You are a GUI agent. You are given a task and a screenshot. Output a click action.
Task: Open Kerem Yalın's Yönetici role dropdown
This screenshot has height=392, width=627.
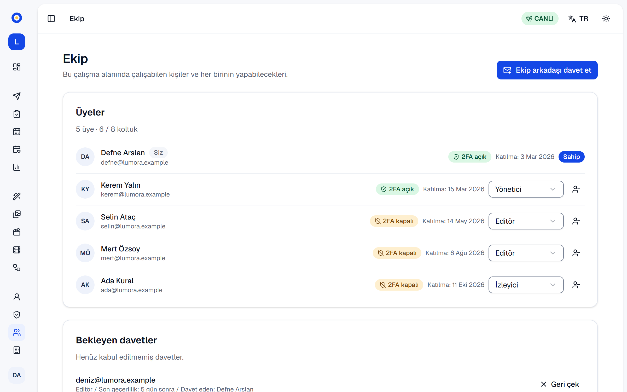click(x=526, y=189)
